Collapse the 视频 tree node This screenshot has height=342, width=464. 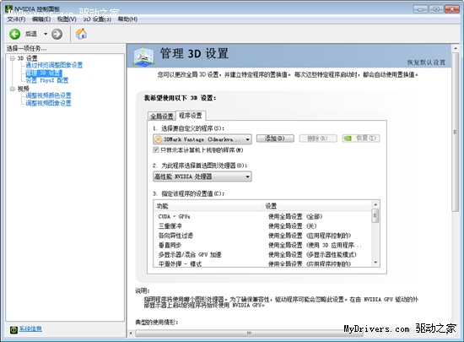pos(13,89)
